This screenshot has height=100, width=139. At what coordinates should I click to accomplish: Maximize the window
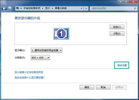(x=126, y=2)
